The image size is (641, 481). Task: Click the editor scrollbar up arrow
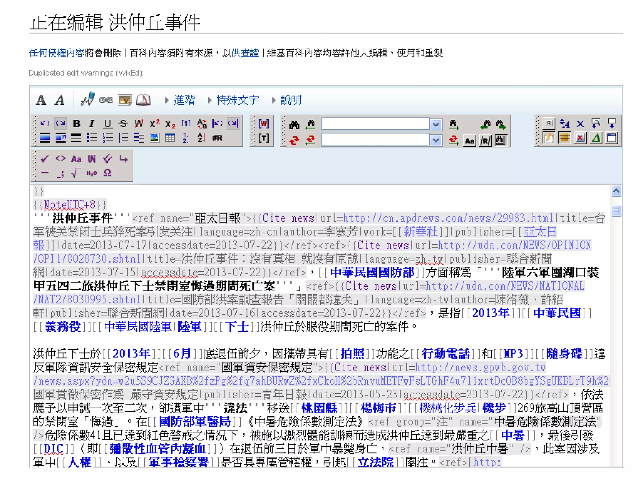616,191
